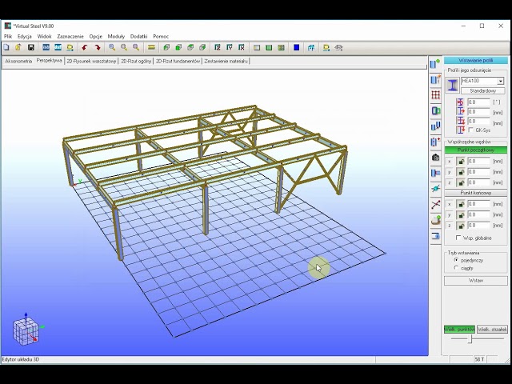Open the Edycja menu
512x384 pixels.
tap(25, 36)
